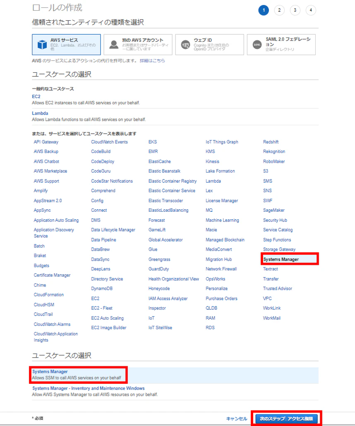Select EC2 Auto Scaling service
Image resolution: width=355 pixels, height=426 pixels.
click(x=107, y=318)
